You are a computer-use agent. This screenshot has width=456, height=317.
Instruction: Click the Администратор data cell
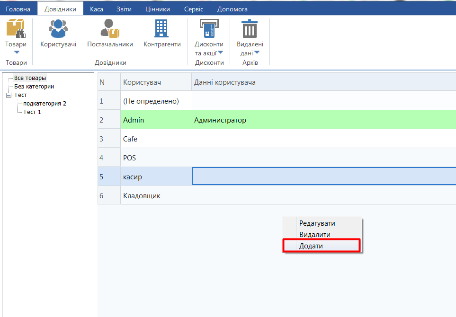[324, 120]
